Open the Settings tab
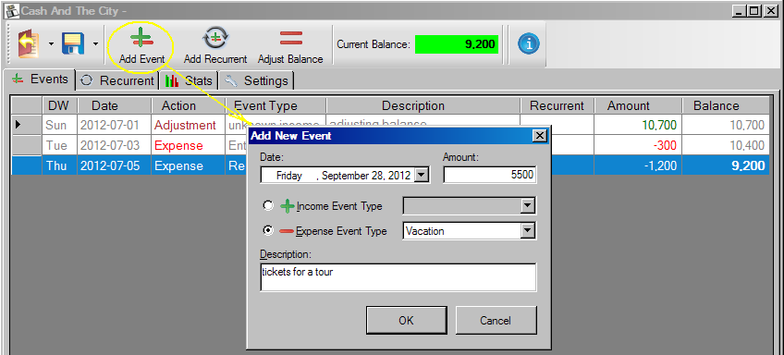This screenshot has height=355, width=784. point(256,81)
